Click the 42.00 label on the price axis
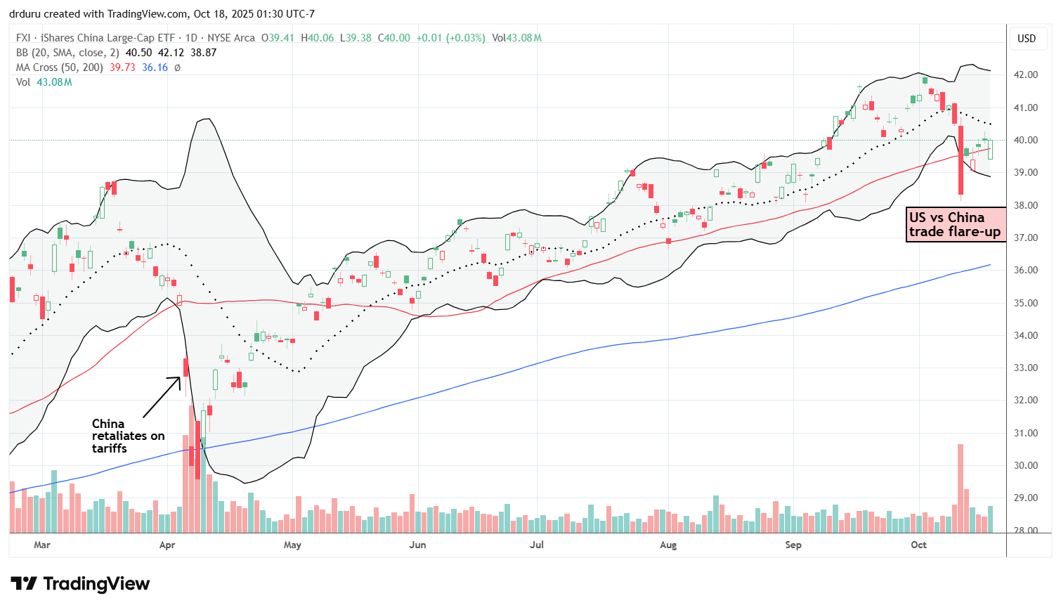This screenshot has width=1061, height=610. coord(1026,75)
